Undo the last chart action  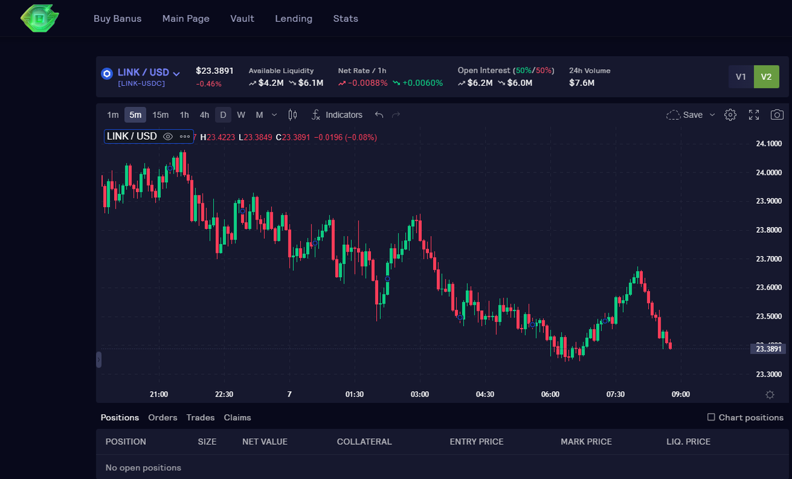[379, 115]
